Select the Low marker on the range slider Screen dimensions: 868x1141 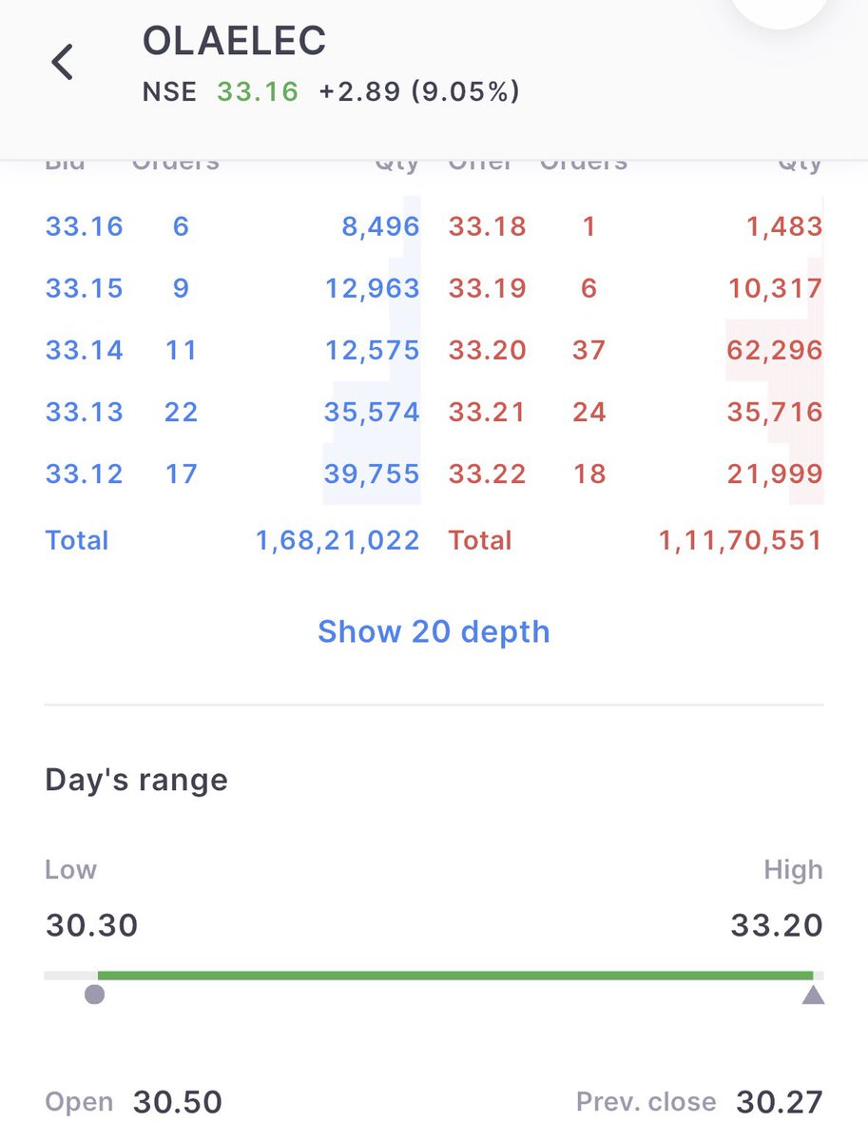click(97, 994)
